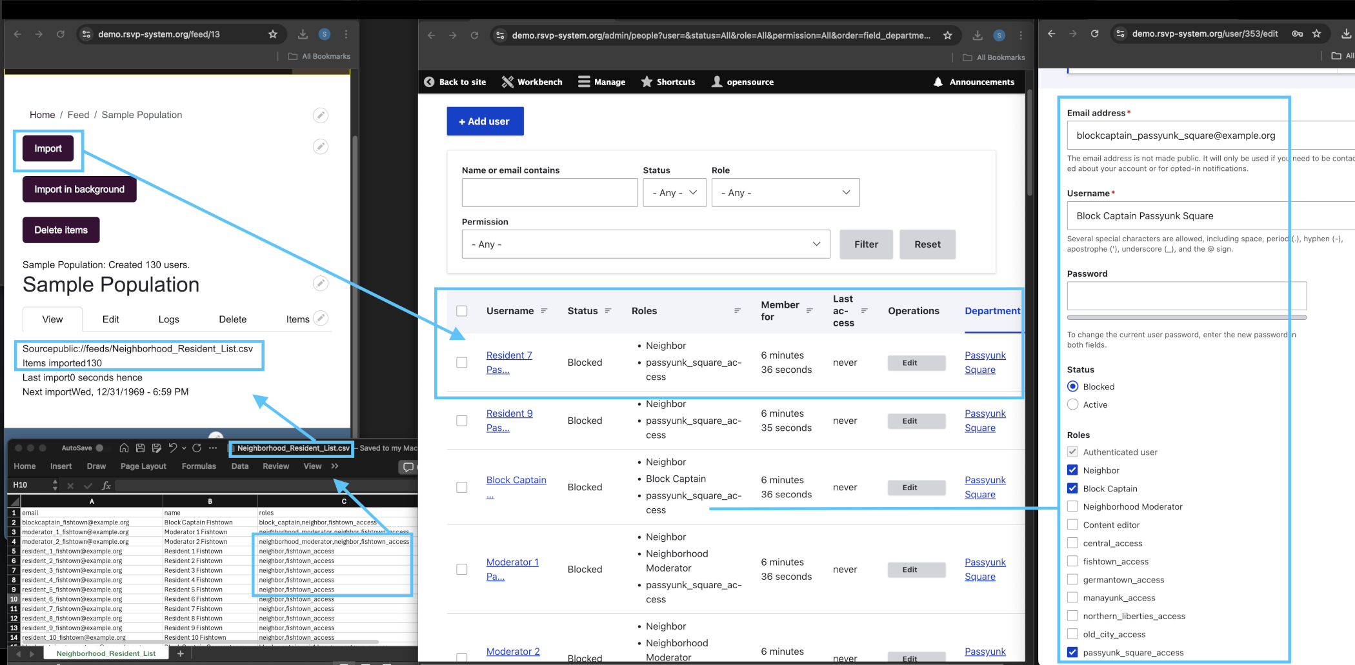The image size is (1355, 665).
Task: Click the pencil icon next to the Import button
Action: (320, 146)
